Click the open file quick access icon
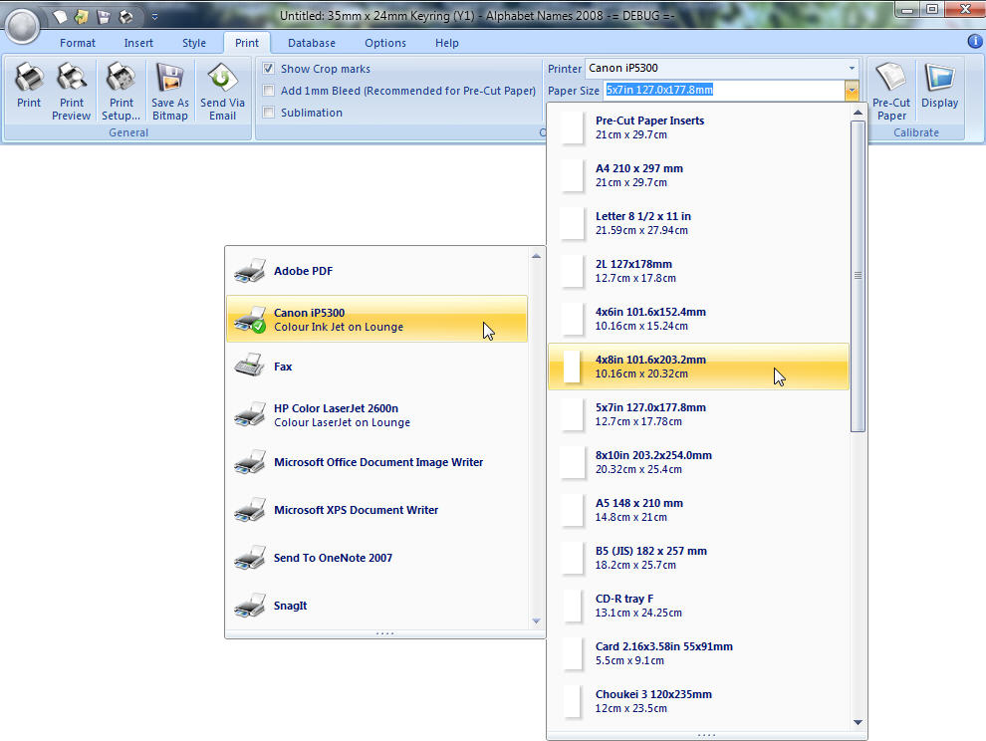Viewport: 986px width, 741px height. click(x=81, y=16)
